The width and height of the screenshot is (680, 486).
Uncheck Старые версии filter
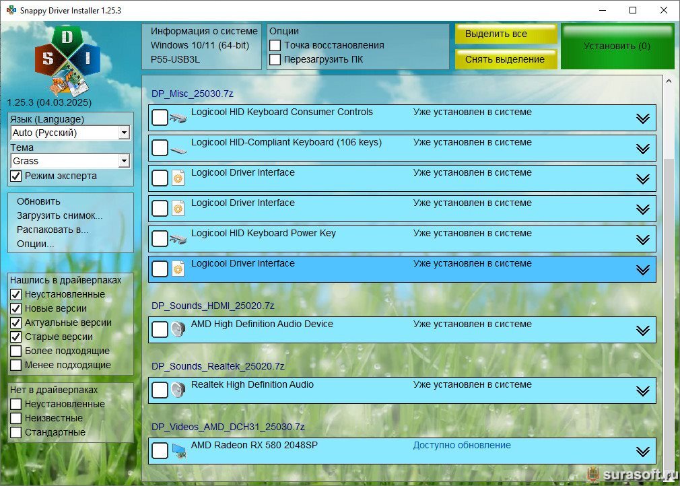(15, 337)
